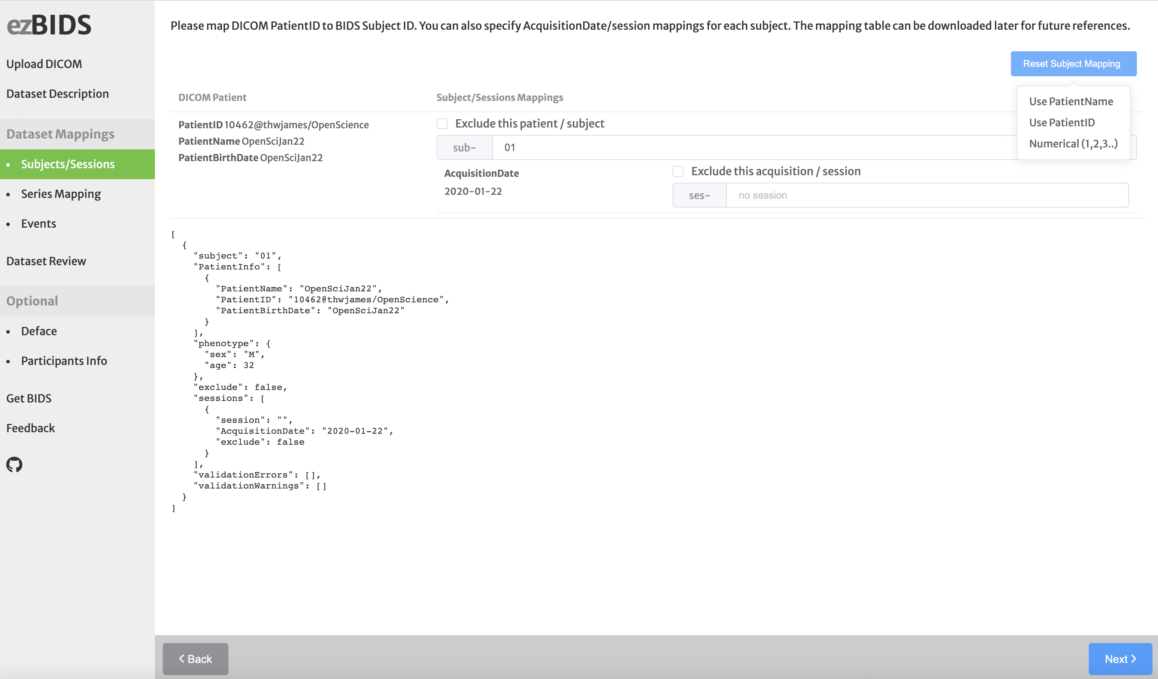Open Upload DICOM page

pos(44,64)
